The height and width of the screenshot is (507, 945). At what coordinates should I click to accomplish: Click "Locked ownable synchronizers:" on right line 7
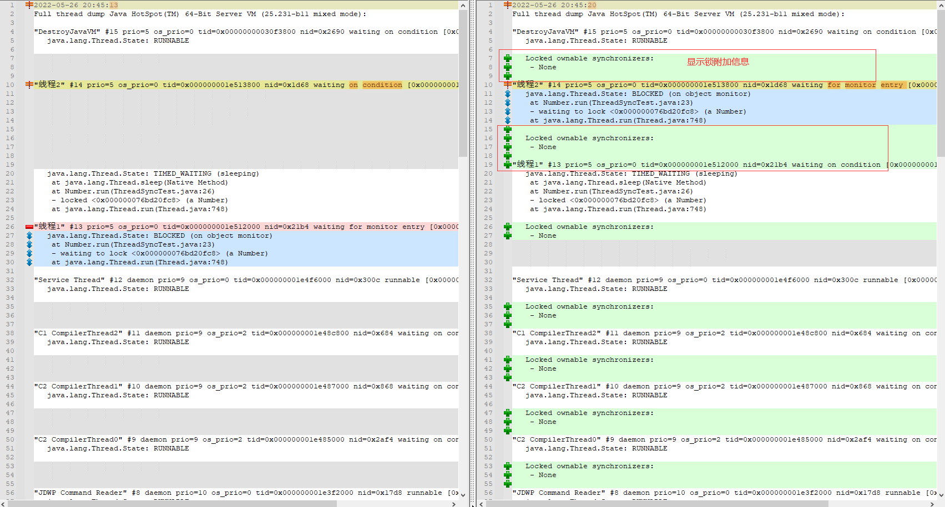[589, 58]
